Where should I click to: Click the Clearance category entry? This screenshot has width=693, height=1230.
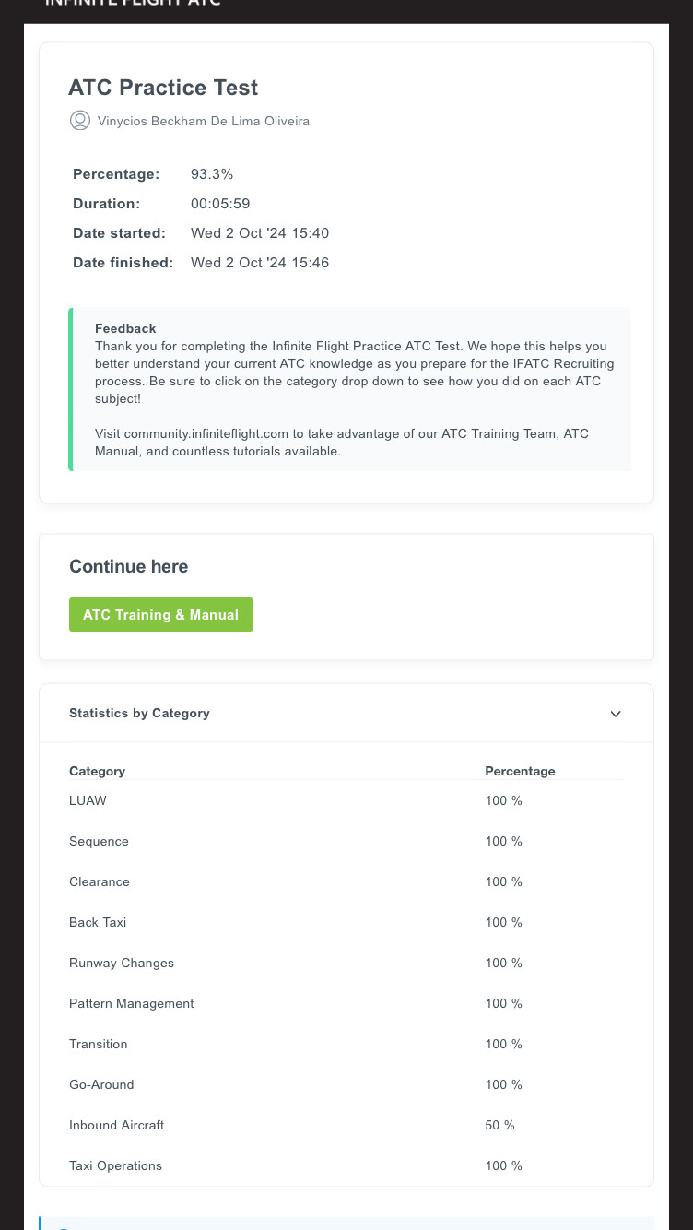[100, 881]
